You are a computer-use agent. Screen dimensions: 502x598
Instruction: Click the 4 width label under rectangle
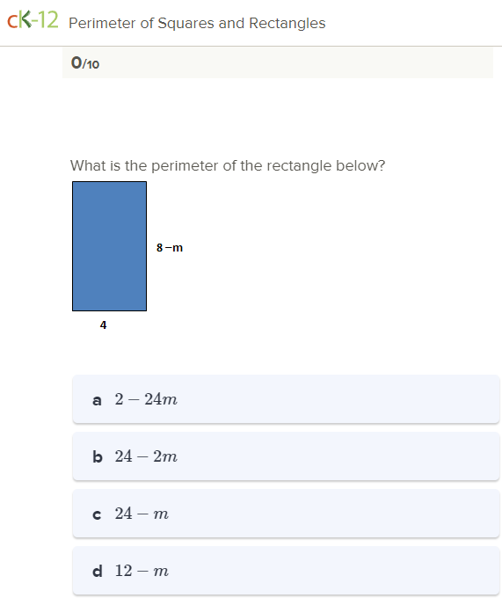point(103,325)
